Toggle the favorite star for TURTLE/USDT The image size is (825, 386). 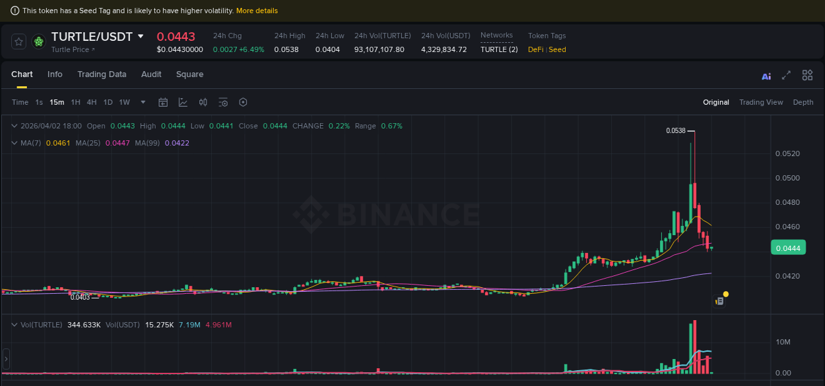(18, 41)
